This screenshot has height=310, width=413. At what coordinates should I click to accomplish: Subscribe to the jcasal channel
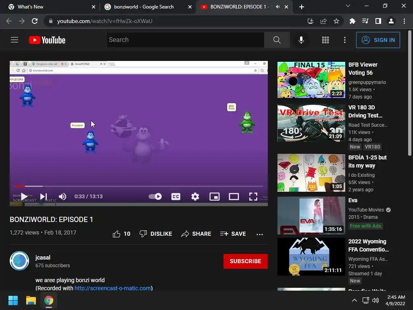(x=246, y=261)
